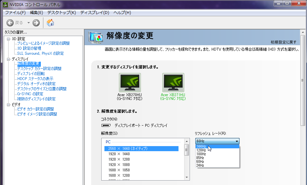The height and width of the screenshot is (185, 307).
Task: Open デスクトップ カラー設定の調整
Action: [39, 68]
